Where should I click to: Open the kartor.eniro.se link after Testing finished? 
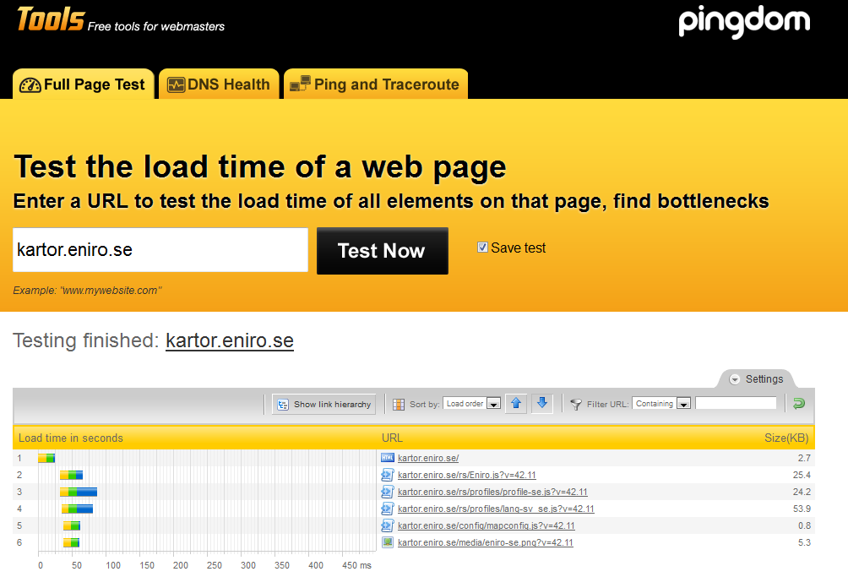229,340
